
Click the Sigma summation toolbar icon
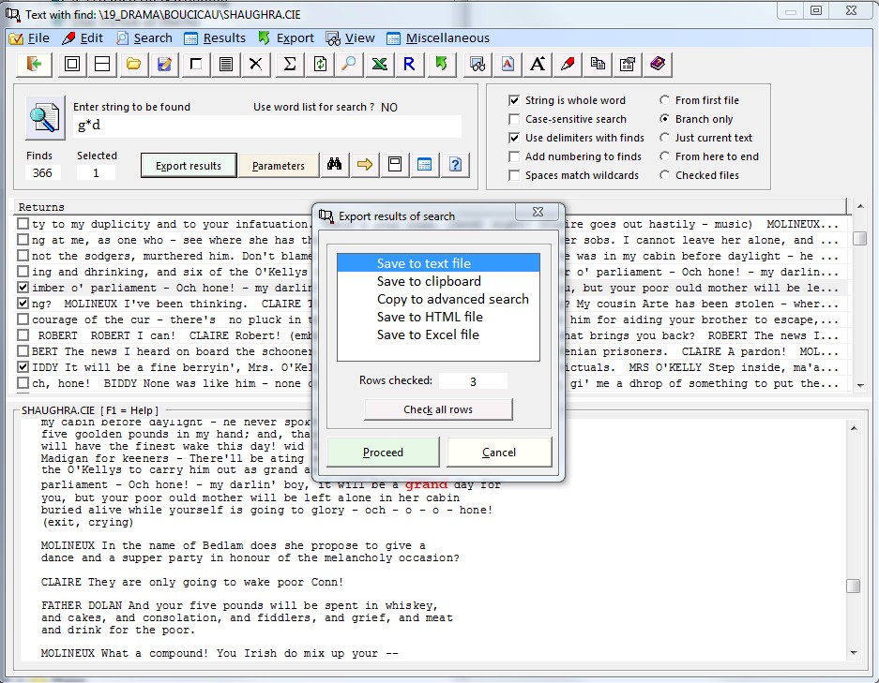coord(289,64)
